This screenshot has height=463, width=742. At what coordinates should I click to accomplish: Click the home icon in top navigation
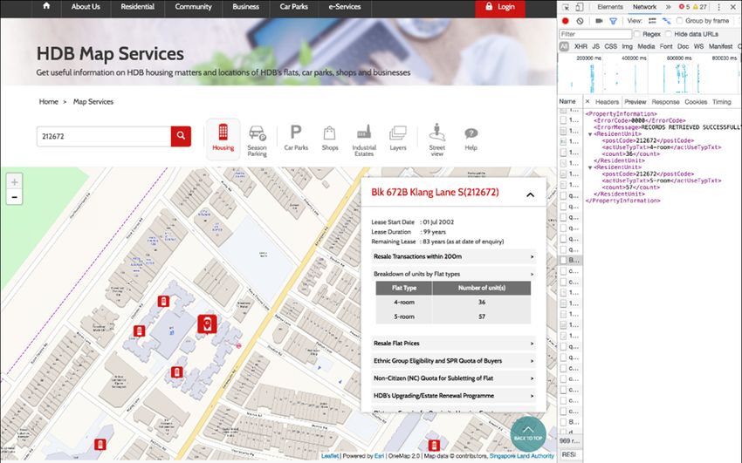[x=46, y=6]
